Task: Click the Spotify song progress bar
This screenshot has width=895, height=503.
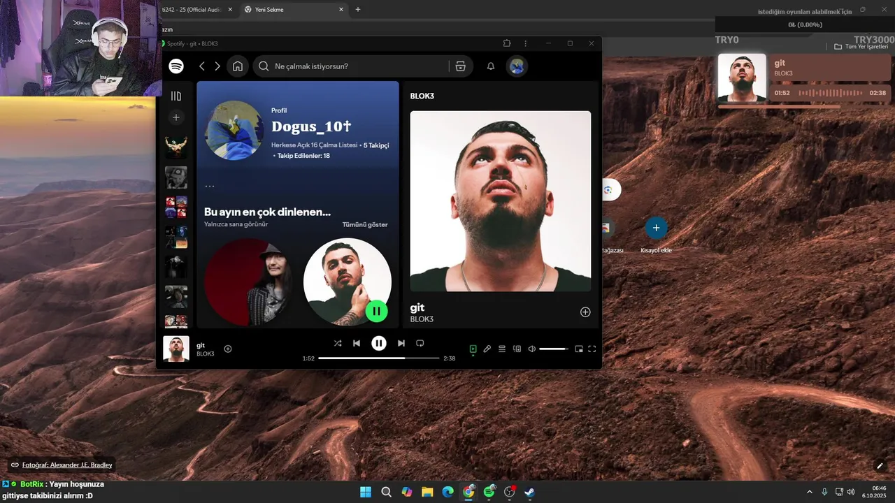Action: [379, 358]
